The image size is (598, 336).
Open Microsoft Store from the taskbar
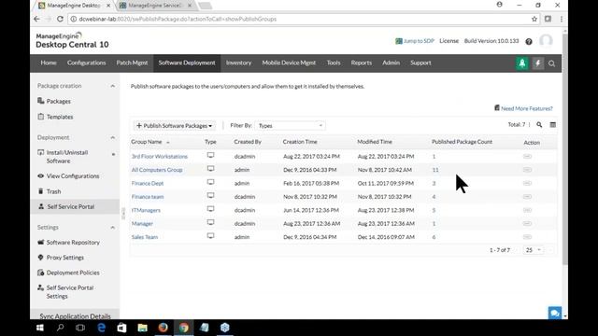(121, 328)
